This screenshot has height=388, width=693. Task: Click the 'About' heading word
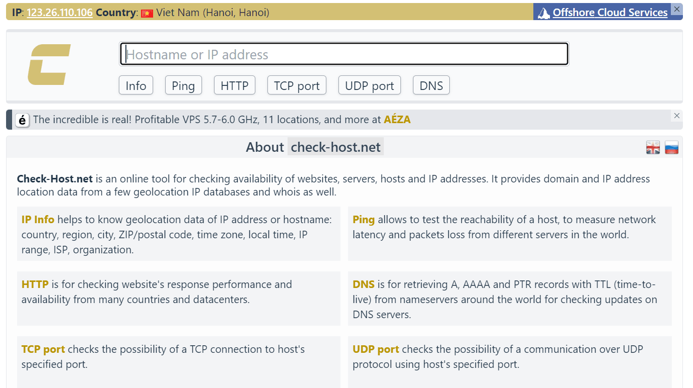(x=265, y=147)
